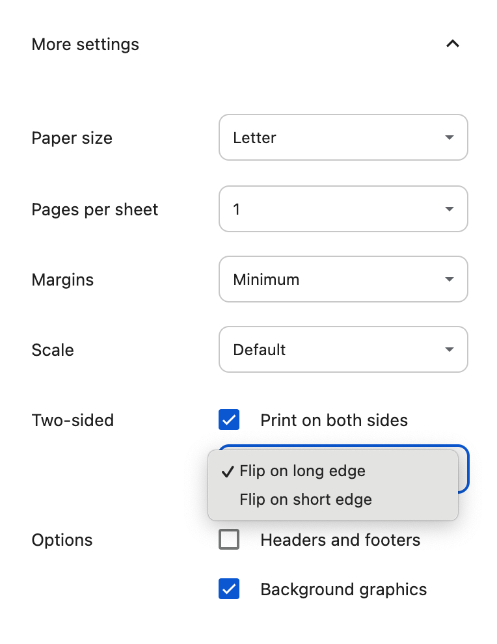Click the blue-outlined duplex select box behind the menu
Image resolution: width=497 pixels, height=644 pixels.
click(463, 468)
